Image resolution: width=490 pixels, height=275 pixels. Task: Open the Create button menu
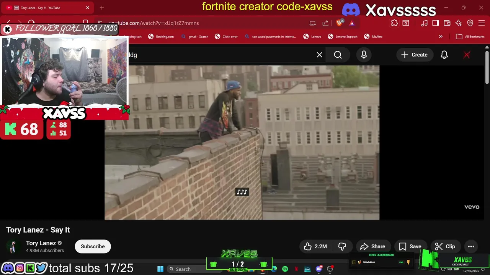pyautogui.click(x=414, y=55)
